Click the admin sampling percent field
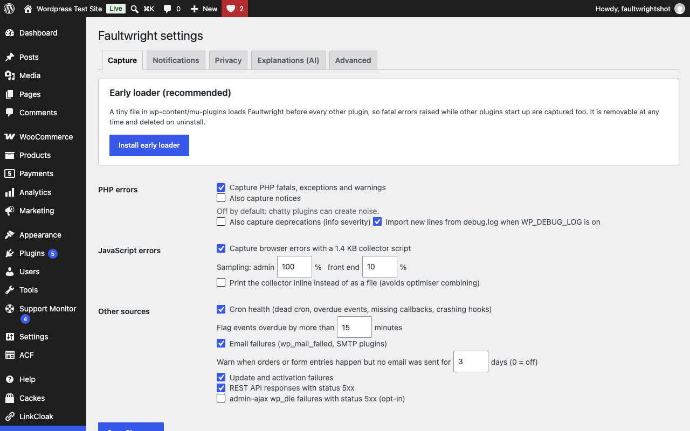The width and height of the screenshot is (690, 431). tap(294, 267)
